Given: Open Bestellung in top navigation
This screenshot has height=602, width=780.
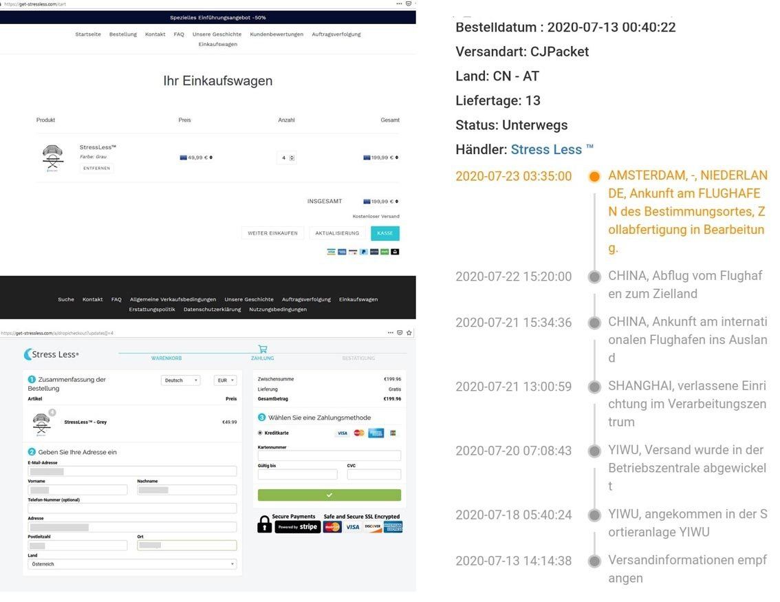Looking at the screenshot, I should click(123, 34).
